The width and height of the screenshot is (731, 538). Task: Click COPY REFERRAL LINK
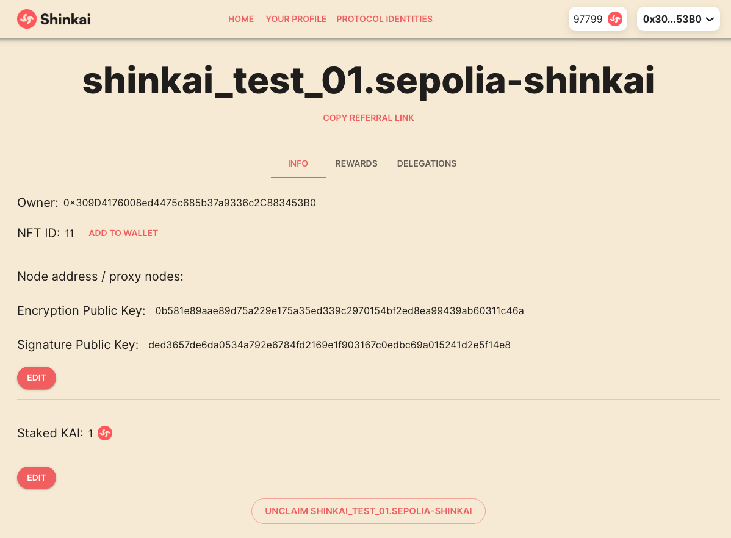point(368,118)
